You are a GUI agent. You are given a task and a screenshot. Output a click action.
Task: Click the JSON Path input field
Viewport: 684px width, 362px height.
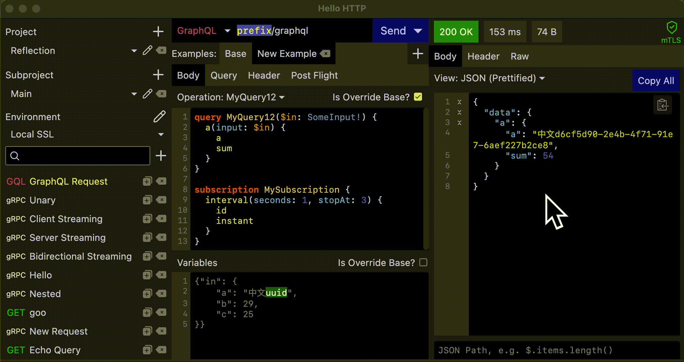pos(555,350)
